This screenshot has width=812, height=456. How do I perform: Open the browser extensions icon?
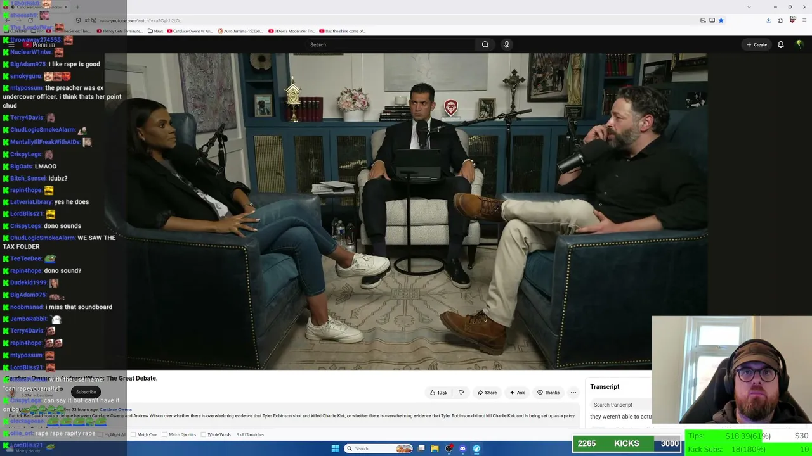click(780, 20)
